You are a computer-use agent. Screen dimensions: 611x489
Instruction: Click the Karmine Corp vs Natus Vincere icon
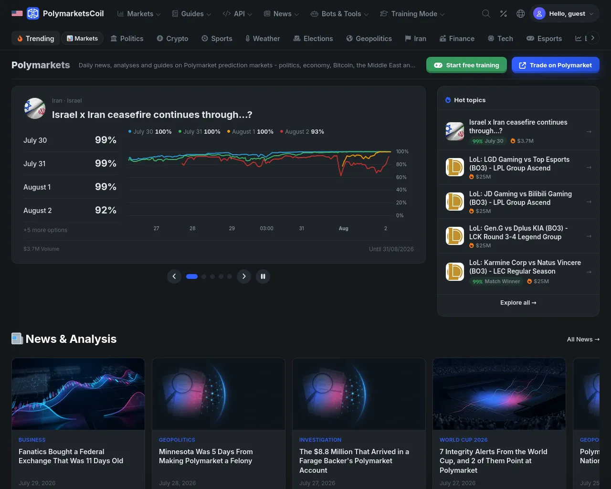(455, 272)
